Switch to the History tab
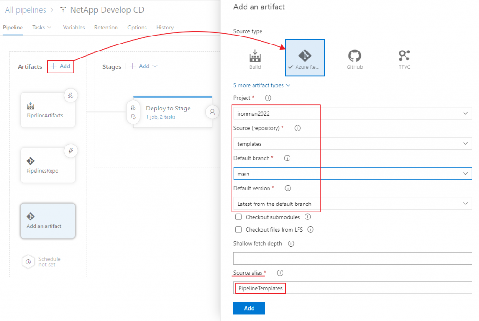This screenshot has width=479, height=321. (165, 27)
